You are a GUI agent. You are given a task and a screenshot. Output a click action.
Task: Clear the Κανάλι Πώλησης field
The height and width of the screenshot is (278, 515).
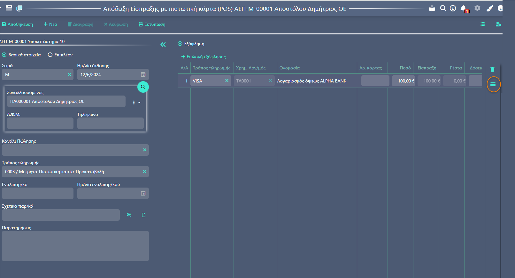click(144, 150)
